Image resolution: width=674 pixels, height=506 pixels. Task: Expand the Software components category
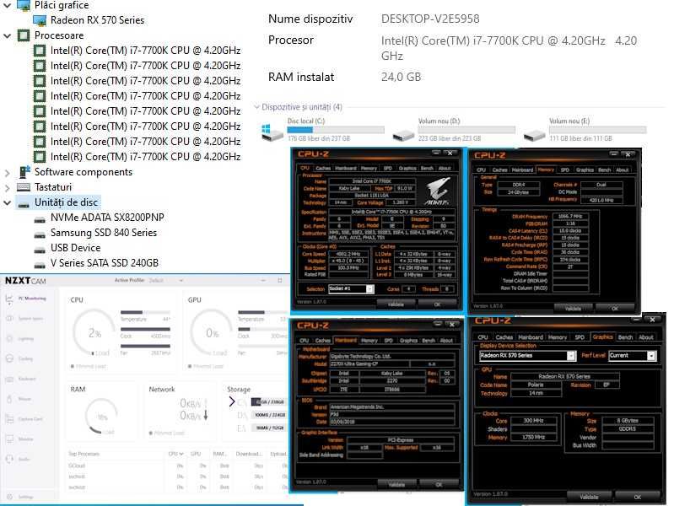point(8,172)
